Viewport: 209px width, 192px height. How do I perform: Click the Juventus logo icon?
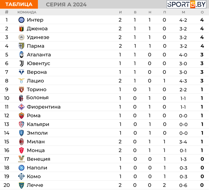click(x=21, y=63)
